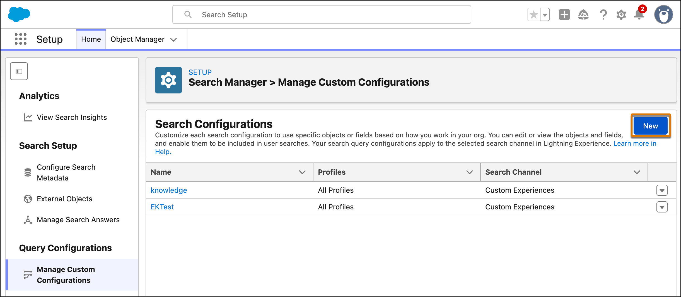Click the View Search Insights chart icon
Image resolution: width=681 pixels, height=297 pixels.
click(x=28, y=117)
